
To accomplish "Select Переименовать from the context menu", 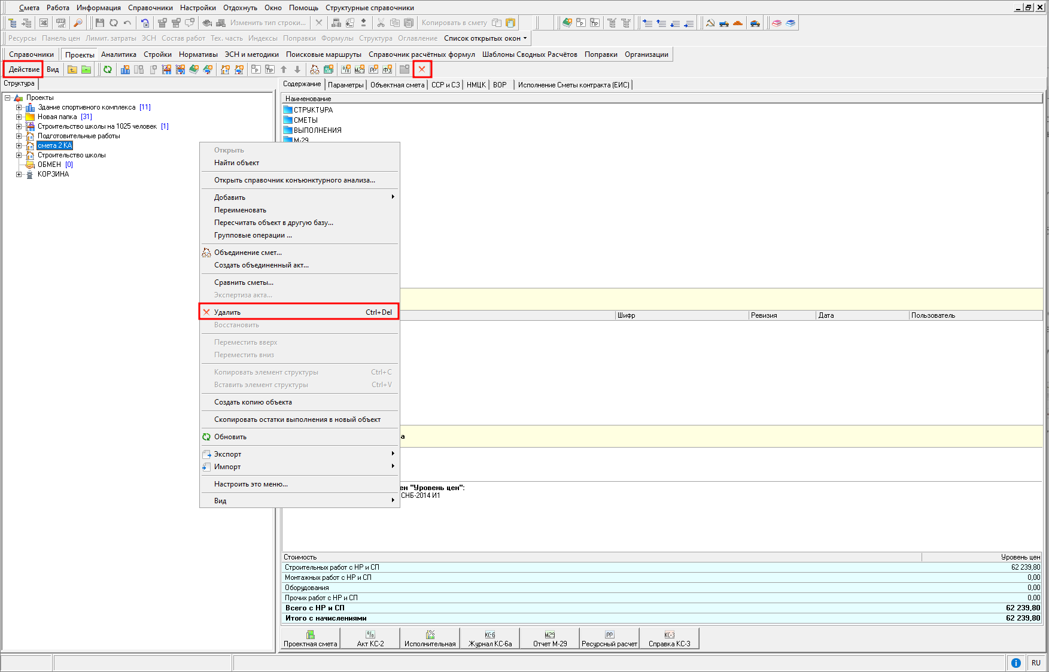I will click(241, 210).
